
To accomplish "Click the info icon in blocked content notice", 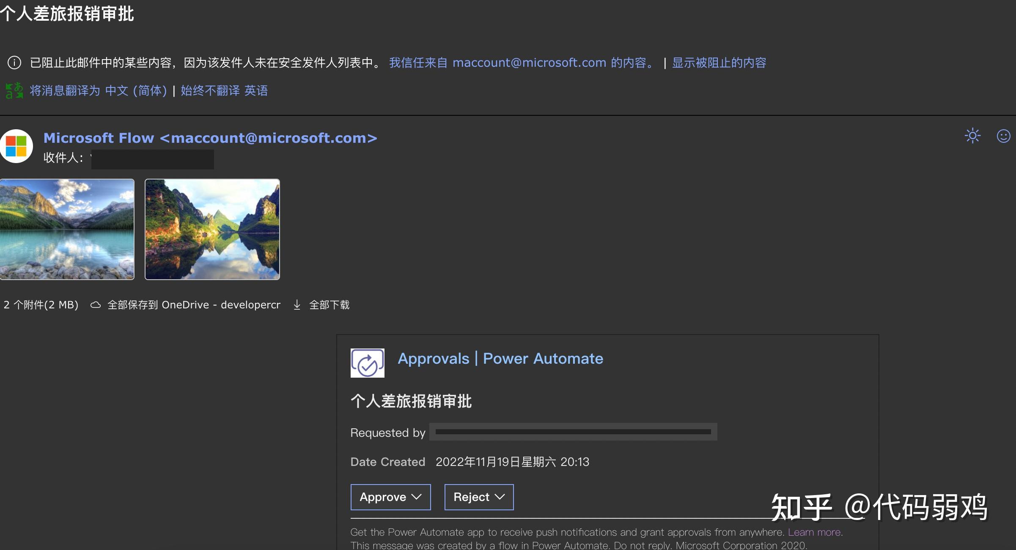I will (14, 63).
